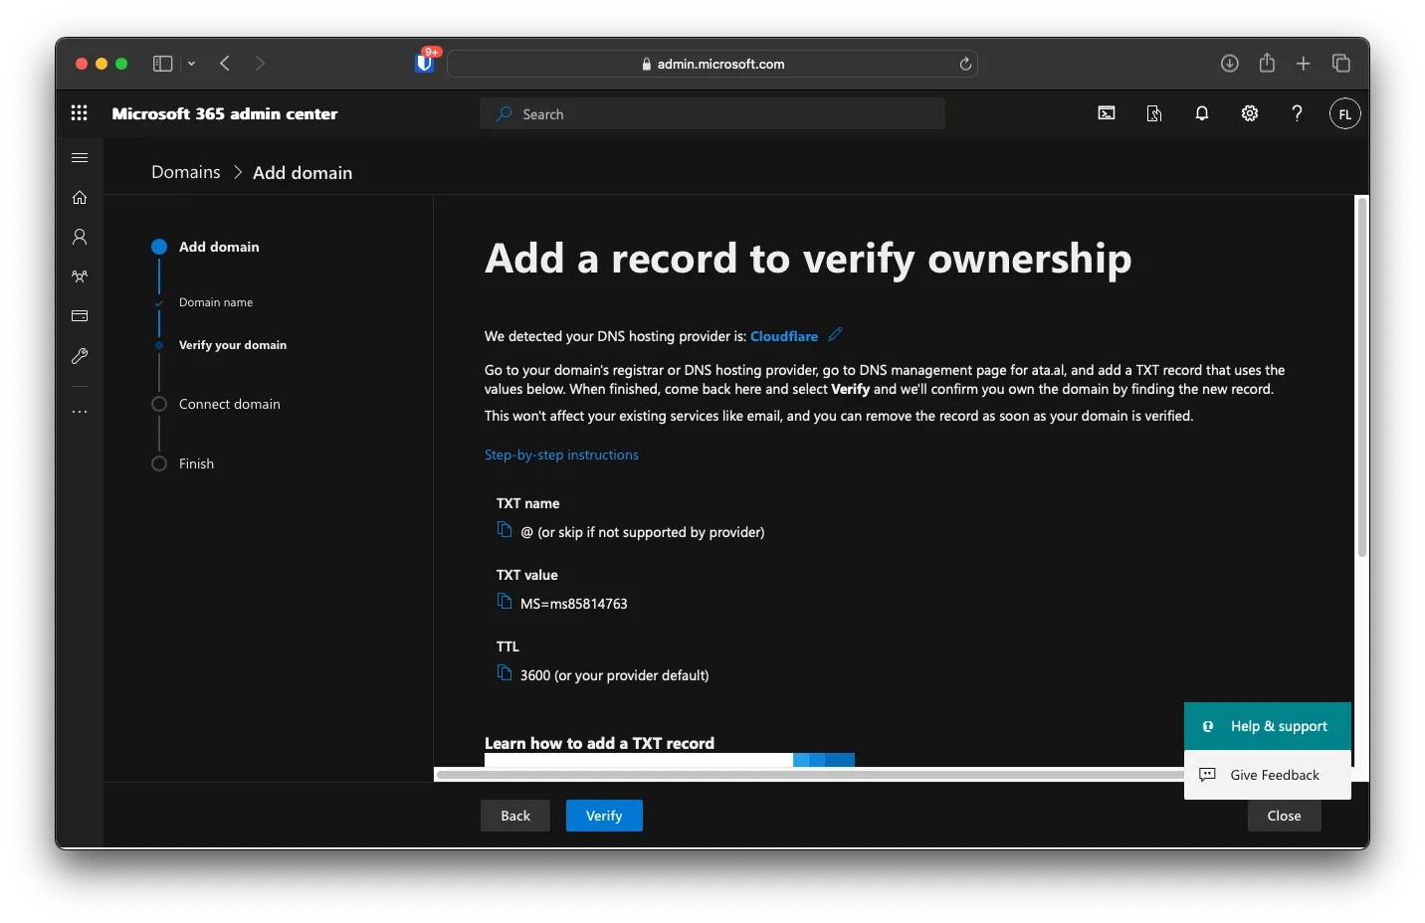
Task: Open the app launcher waffle icon
Action: [80, 113]
